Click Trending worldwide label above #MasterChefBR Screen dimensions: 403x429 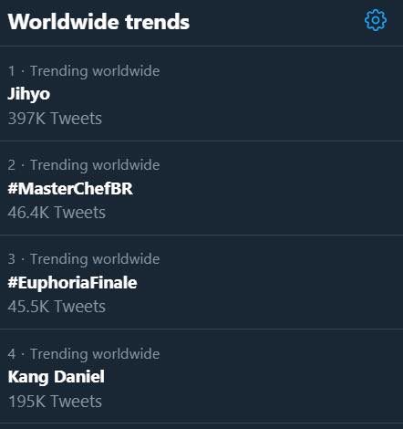coord(95,165)
